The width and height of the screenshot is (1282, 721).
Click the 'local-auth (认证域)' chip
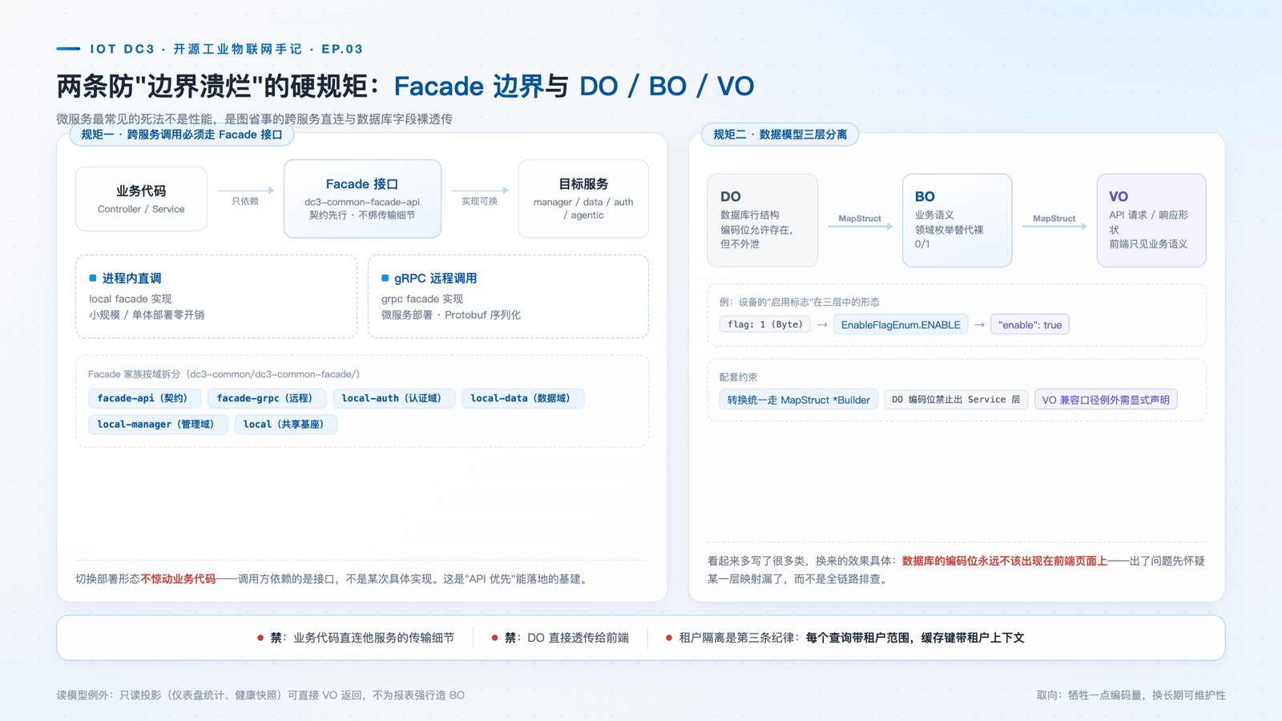pyautogui.click(x=393, y=398)
